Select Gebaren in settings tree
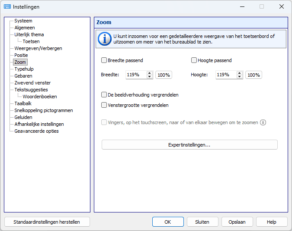The height and width of the screenshot is (231, 292). [x=23, y=76]
